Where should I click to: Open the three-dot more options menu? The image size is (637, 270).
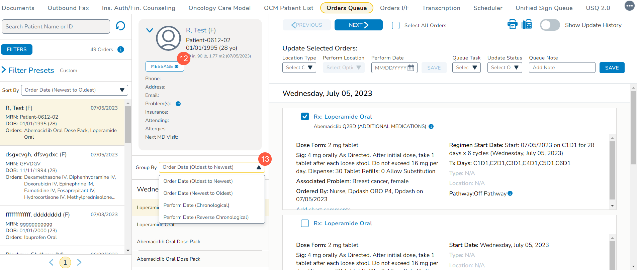629,6
